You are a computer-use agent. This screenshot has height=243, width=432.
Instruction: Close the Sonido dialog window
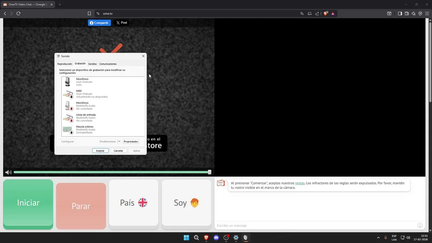click(x=143, y=56)
